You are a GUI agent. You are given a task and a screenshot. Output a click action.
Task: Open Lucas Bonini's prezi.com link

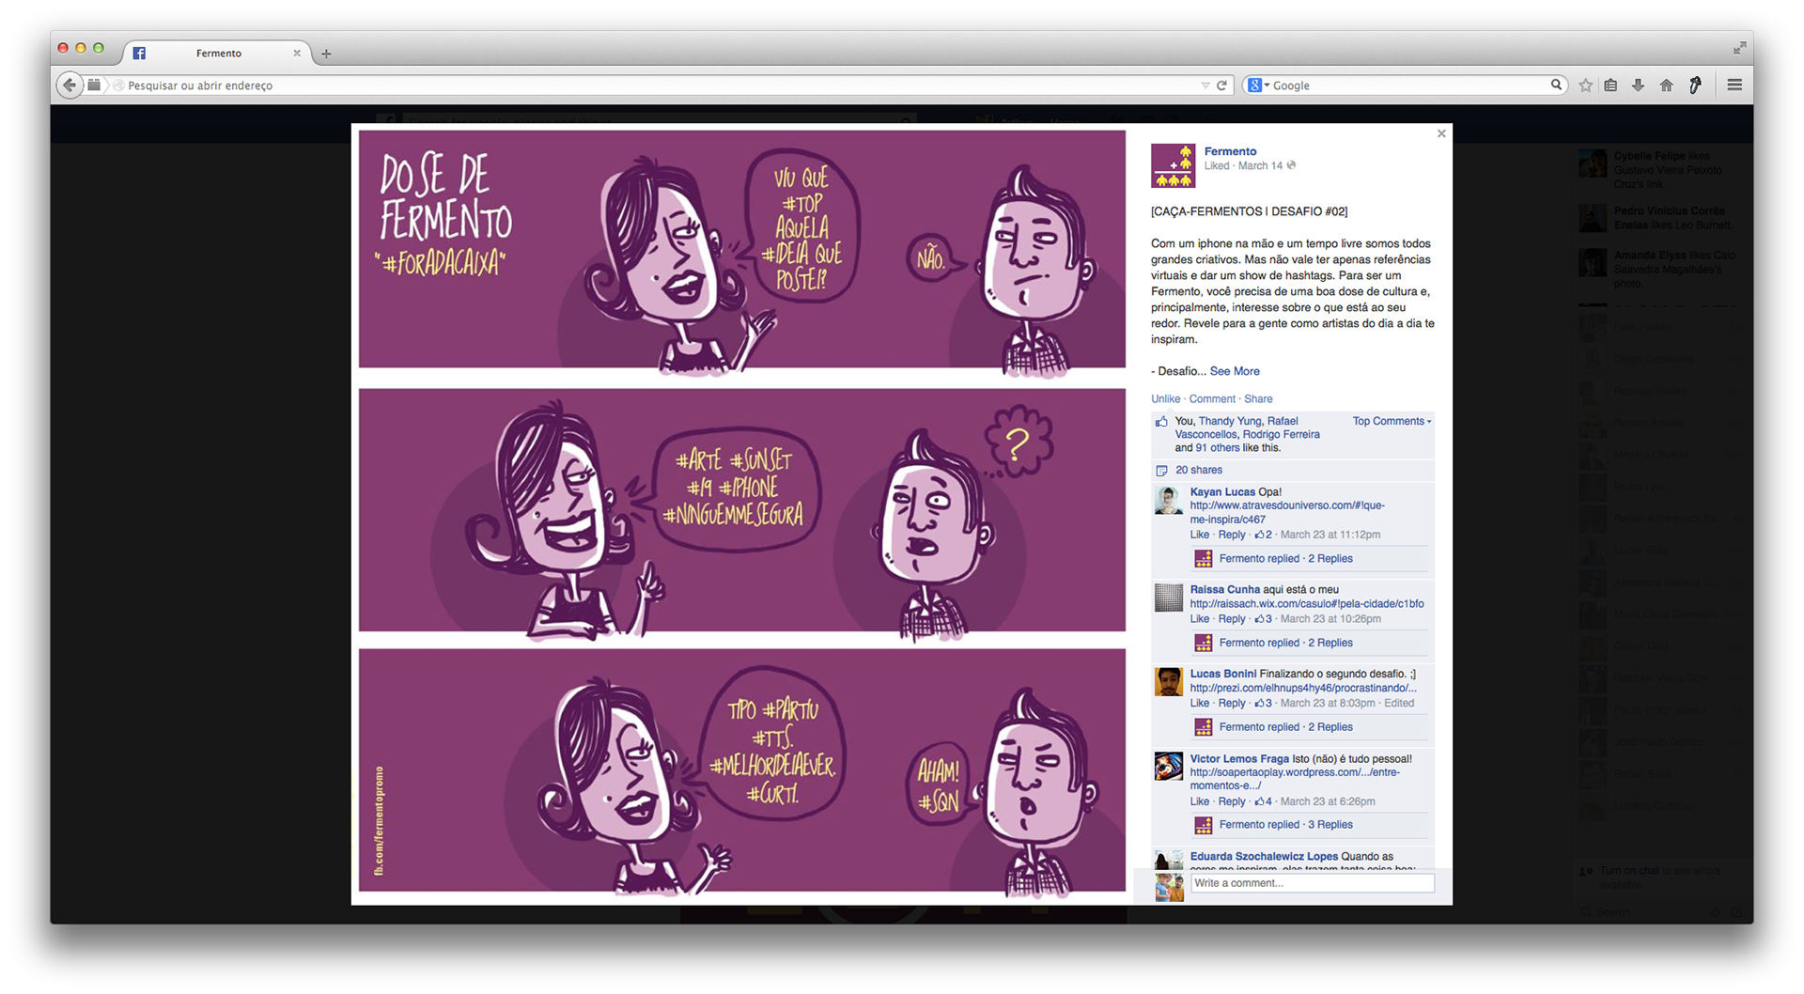coord(1303,688)
